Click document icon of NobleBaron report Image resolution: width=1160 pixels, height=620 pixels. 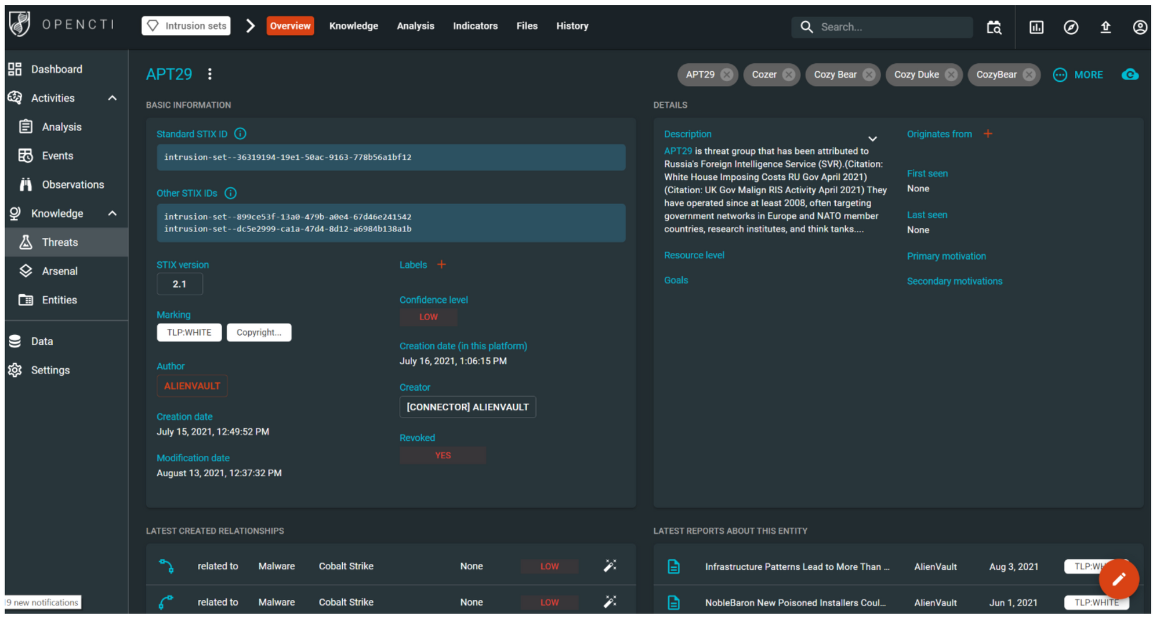[x=673, y=603]
